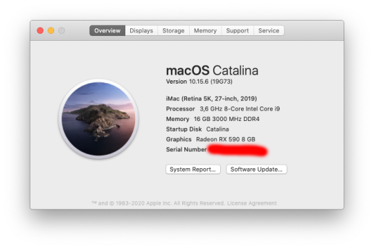
Task: Click the Version 10.15.6 (19G73) text
Action: [199, 82]
